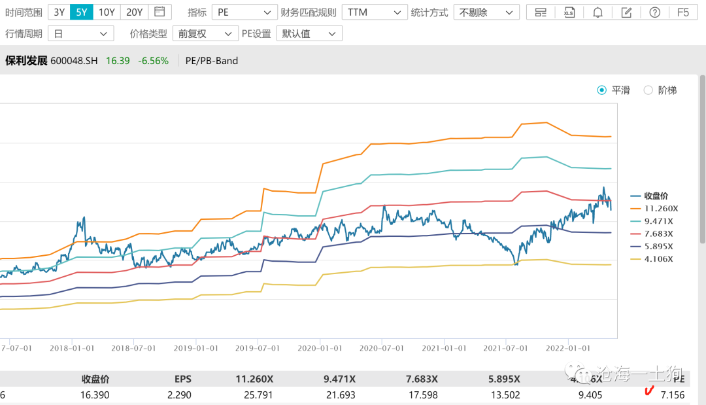
Task: Click the 16.390 closing price cell
Action: [x=95, y=395]
